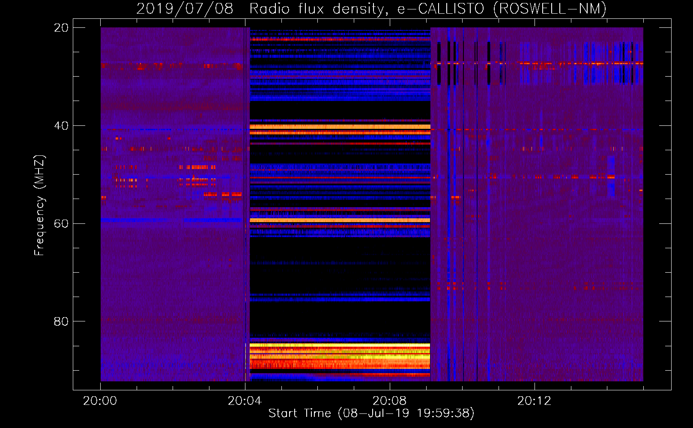Viewport: 693px width, 428px height.
Task: Click the '20:00' time tick label
Action: (x=100, y=401)
